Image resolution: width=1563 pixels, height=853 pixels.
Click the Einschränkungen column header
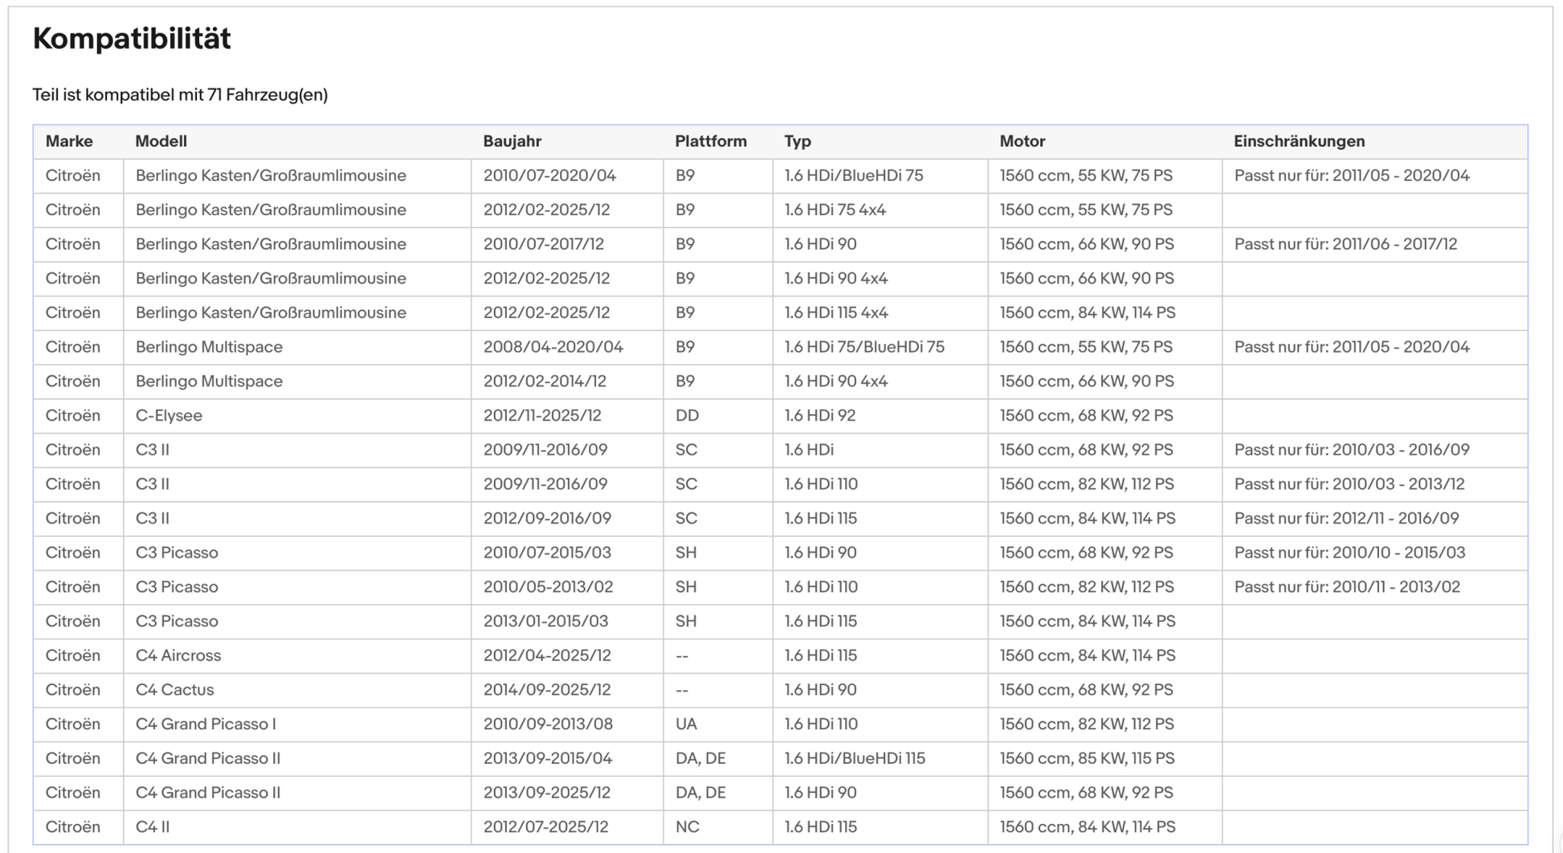(x=1299, y=141)
